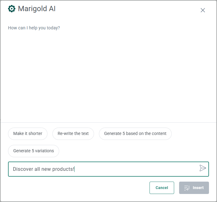The width and height of the screenshot is (217, 202).
Task: Click the word "AI" in the header
Action: tap(52, 9)
